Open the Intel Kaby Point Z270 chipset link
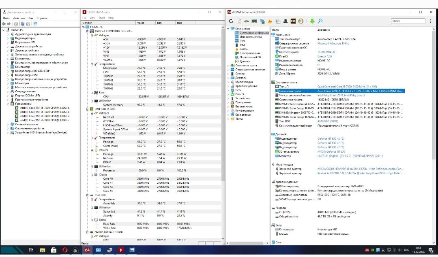The width and height of the screenshot is (438, 257). point(341,96)
